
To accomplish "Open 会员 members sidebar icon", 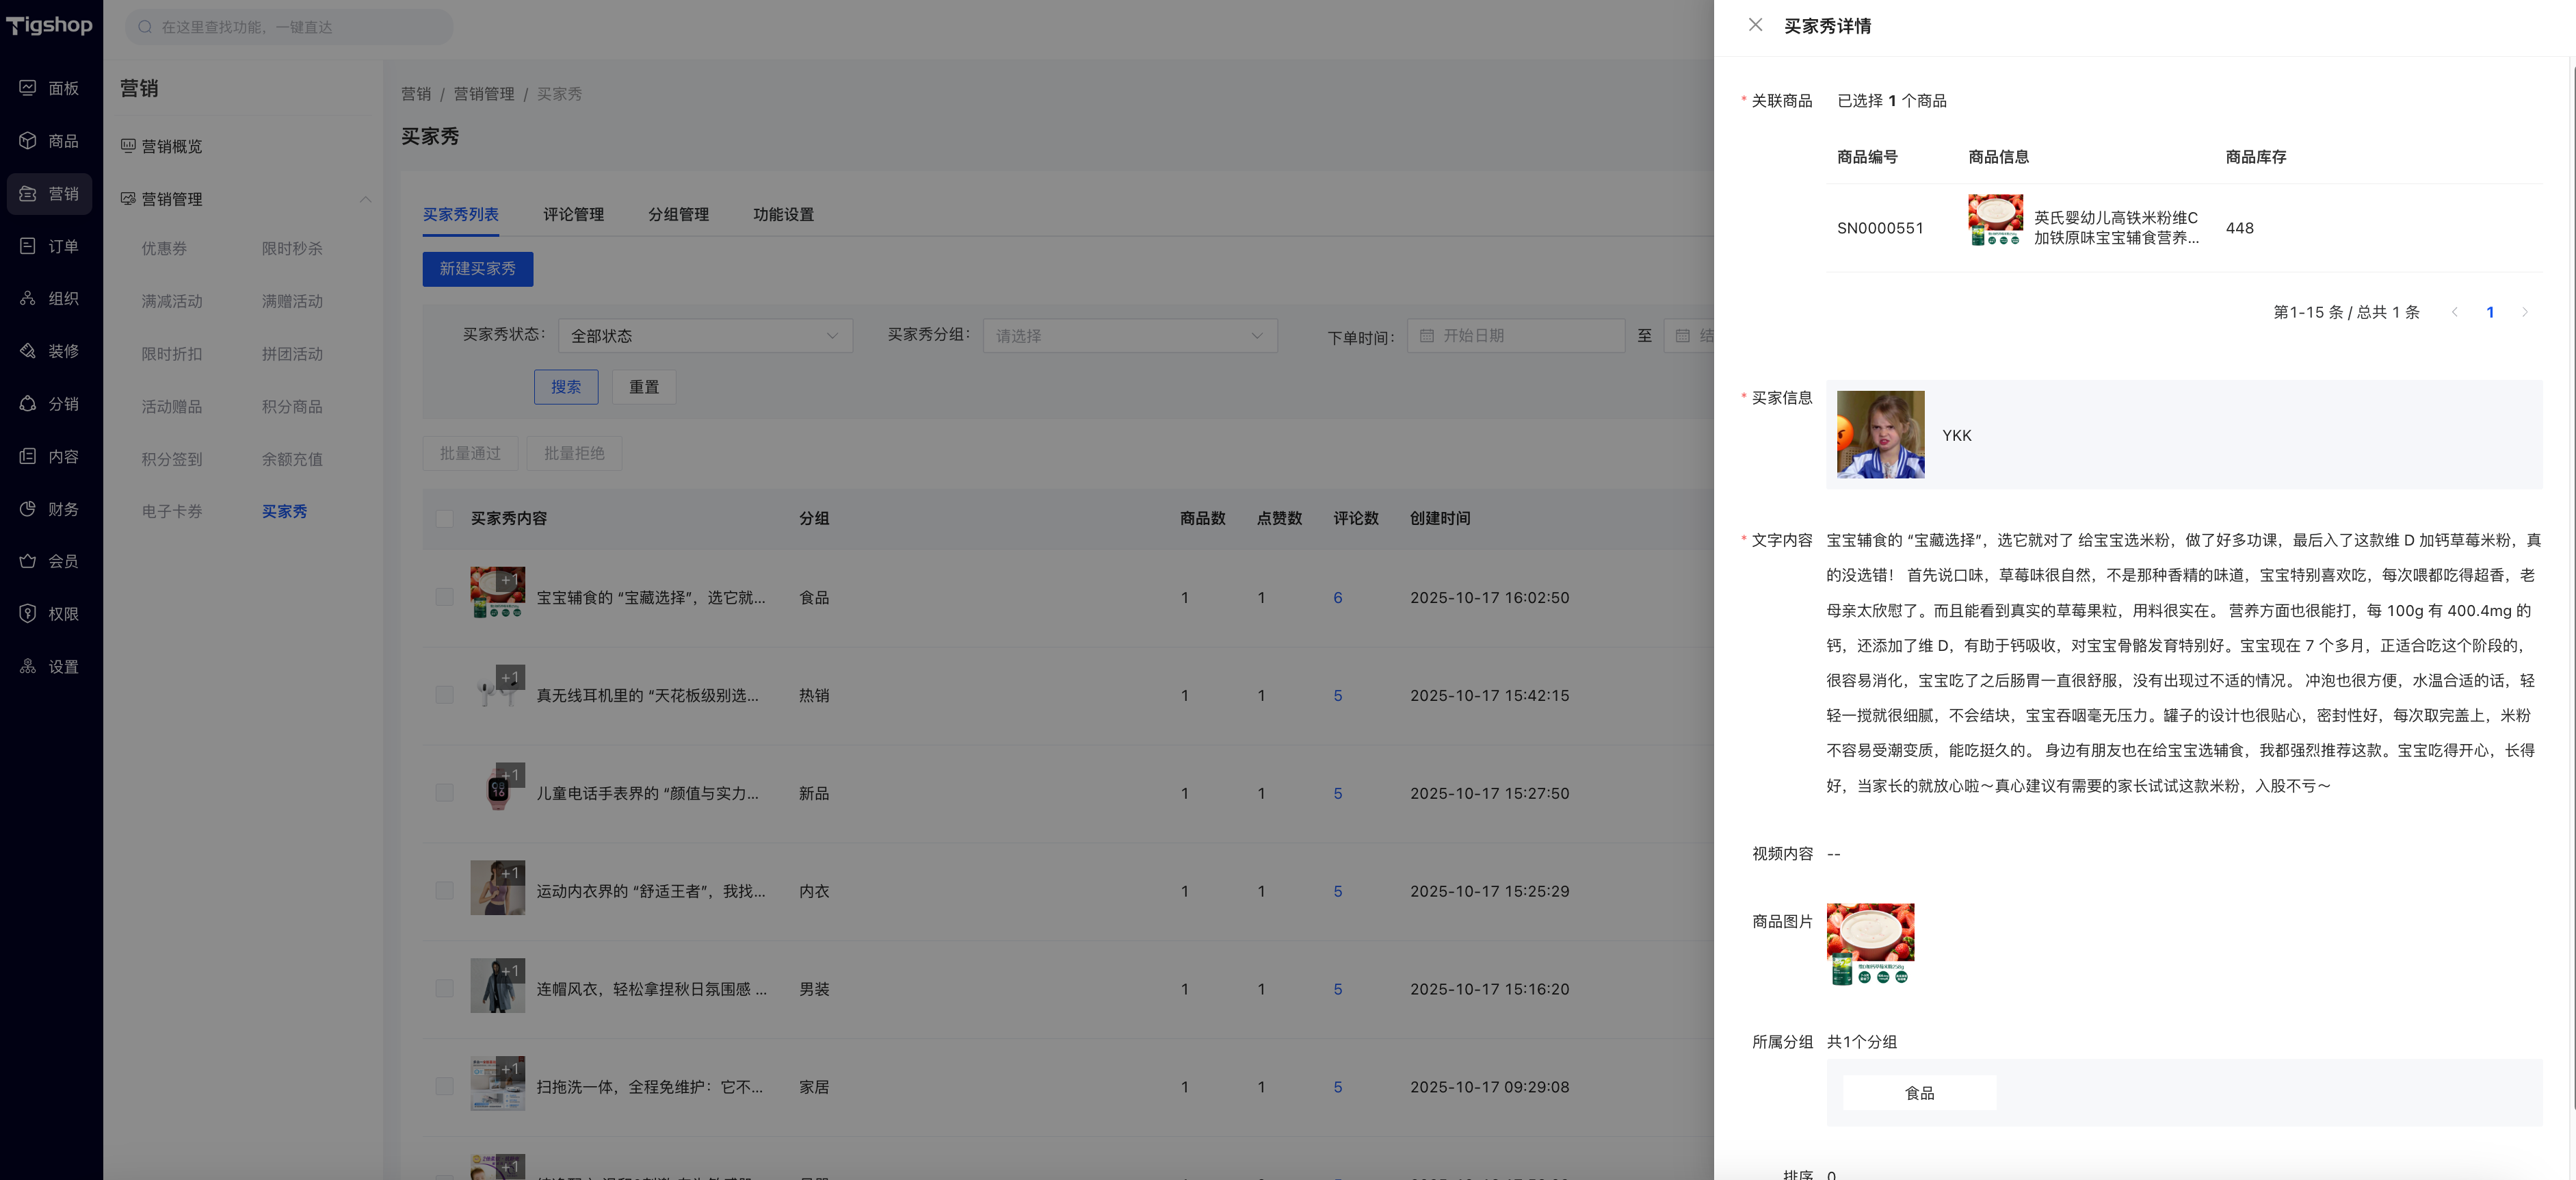I will 28,561.
